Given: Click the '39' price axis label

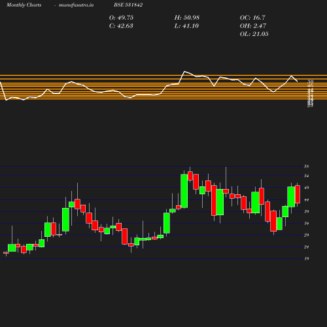Looking at the screenshot, I should (x=307, y=211).
